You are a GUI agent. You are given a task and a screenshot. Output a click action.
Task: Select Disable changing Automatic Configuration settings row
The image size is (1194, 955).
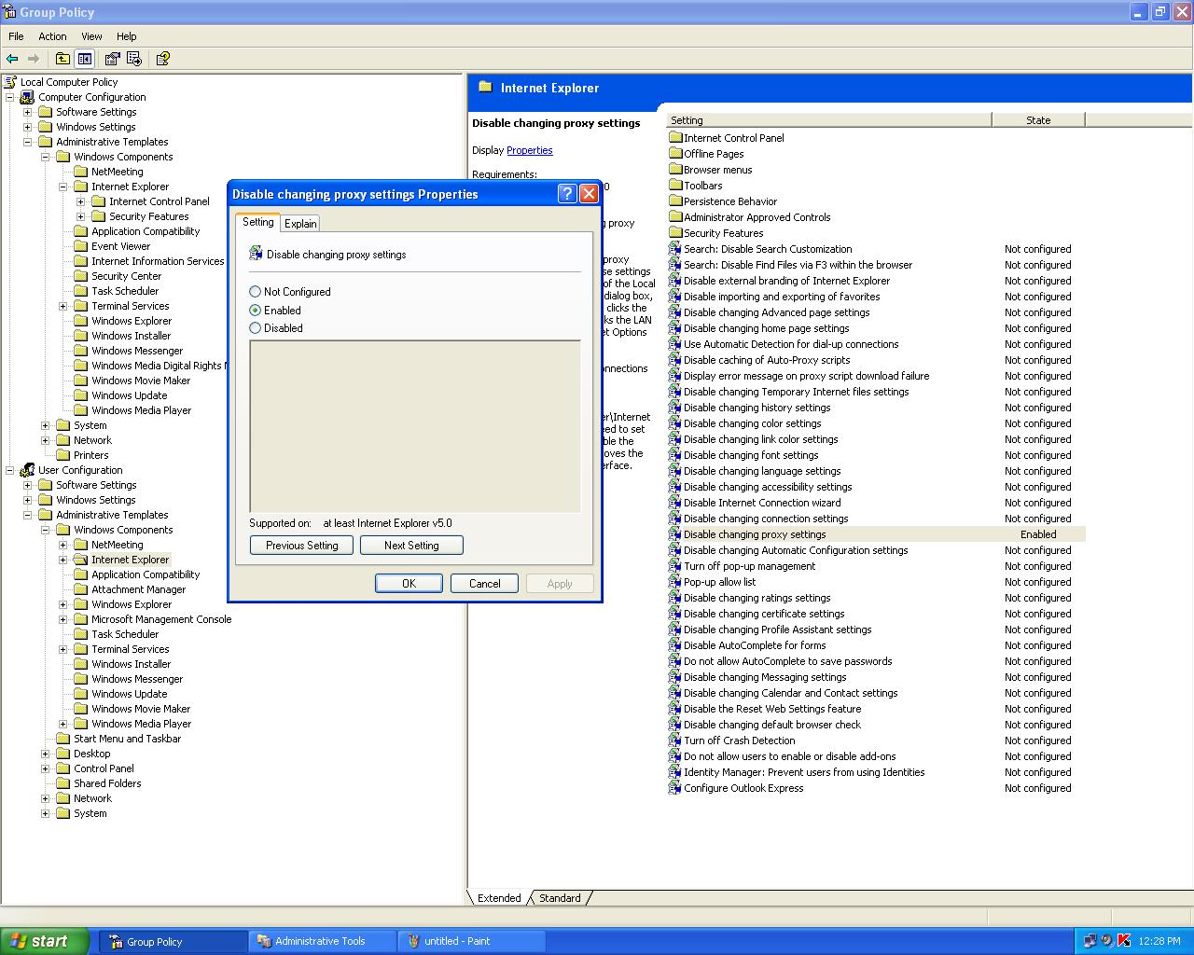tap(876, 550)
